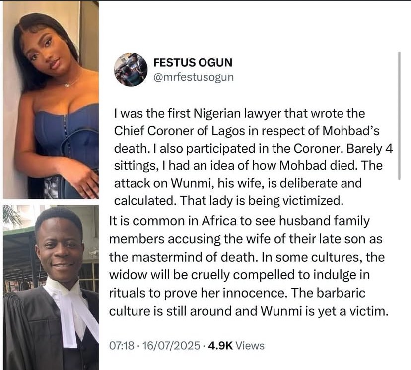Open the 4.9K Views count
411x370 pixels.
pos(236,345)
